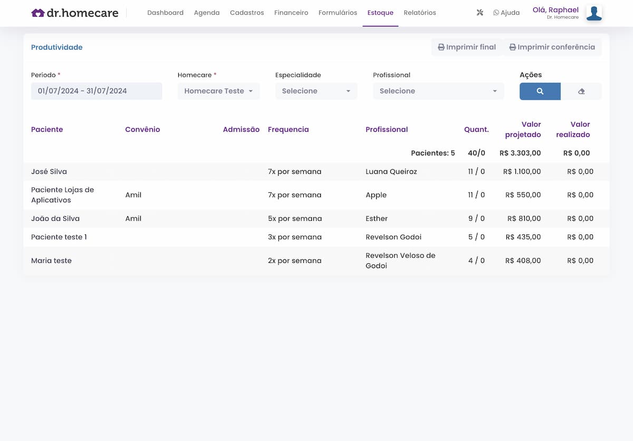Click the dr.homecare logo icon
The height and width of the screenshot is (441, 633).
click(x=37, y=13)
